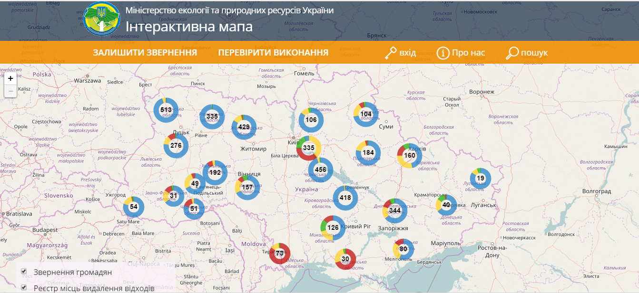Expand the Kharkiv cluster marker 160
Image resolution: width=639 pixels, height=293 pixels.
click(x=409, y=155)
